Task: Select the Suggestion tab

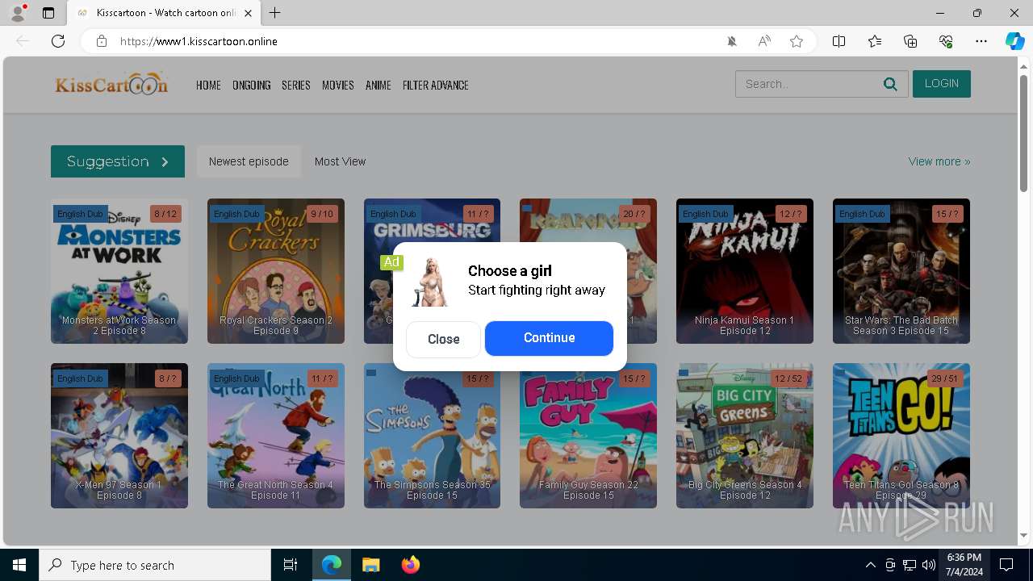Action: click(118, 161)
